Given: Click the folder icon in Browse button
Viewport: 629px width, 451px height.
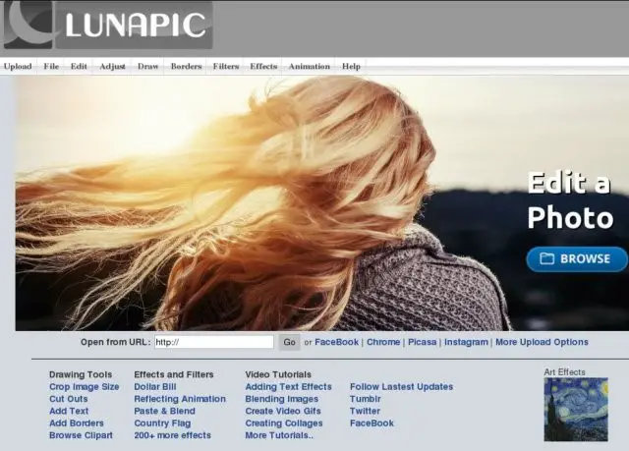Looking at the screenshot, I should 546,258.
